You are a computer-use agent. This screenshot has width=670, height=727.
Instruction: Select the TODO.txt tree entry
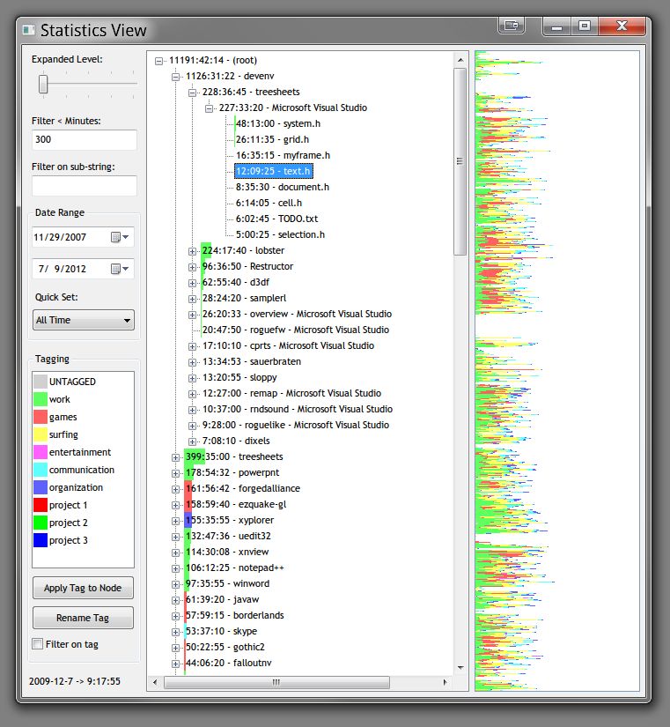[x=276, y=219]
